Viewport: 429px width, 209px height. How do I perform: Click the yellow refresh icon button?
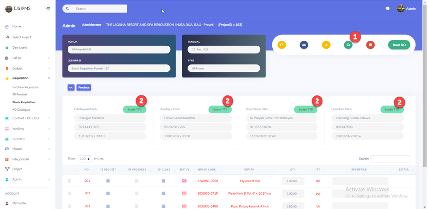point(282,45)
